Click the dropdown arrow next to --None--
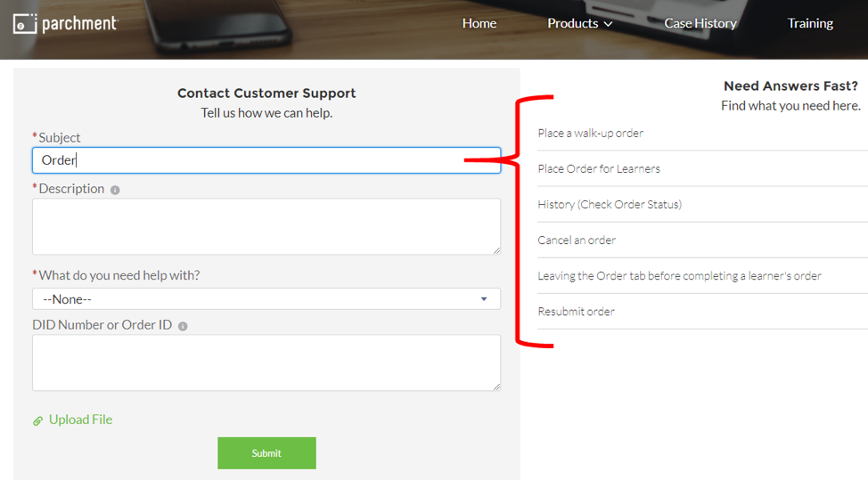 484,299
